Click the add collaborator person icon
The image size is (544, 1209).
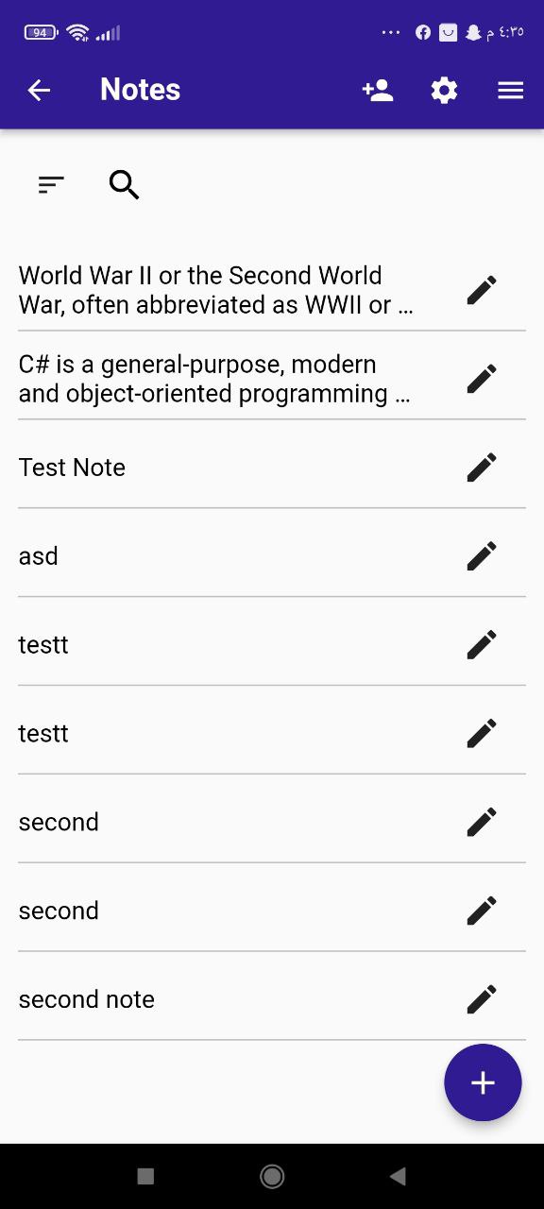(376, 90)
